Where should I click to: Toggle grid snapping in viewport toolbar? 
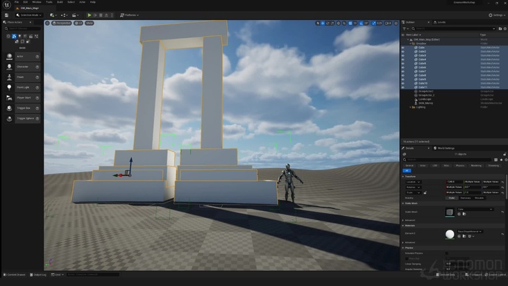(x=350, y=23)
